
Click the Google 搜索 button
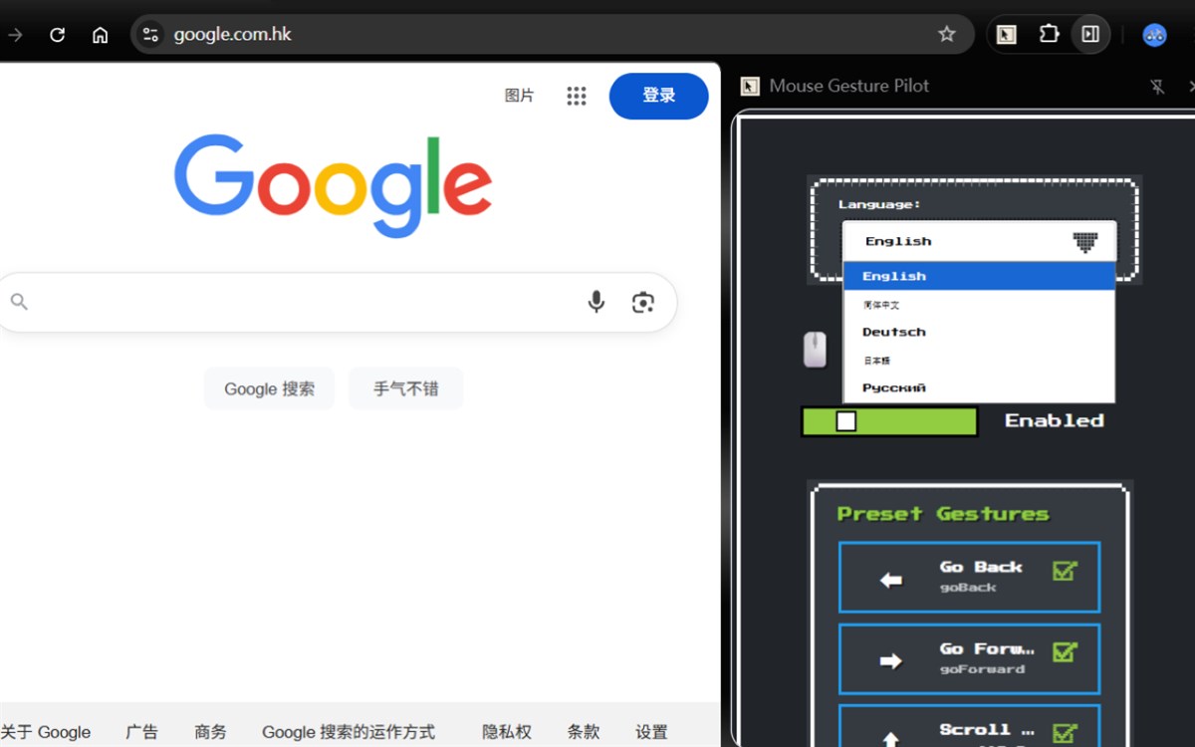pos(270,388)
